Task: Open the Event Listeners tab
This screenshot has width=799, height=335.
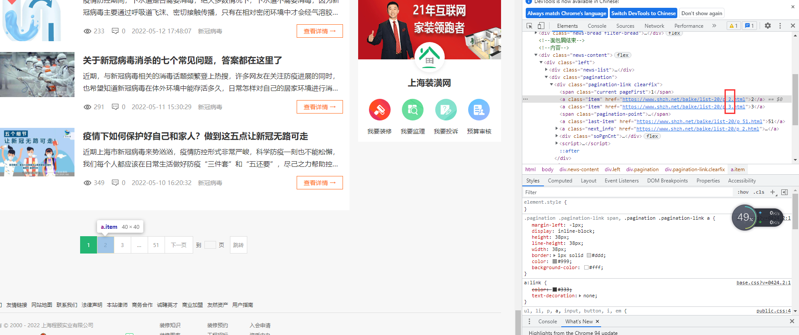Action: 621,181
